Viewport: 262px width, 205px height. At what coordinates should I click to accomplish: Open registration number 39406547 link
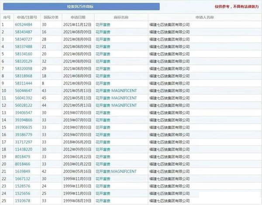[x=24, y=113]
